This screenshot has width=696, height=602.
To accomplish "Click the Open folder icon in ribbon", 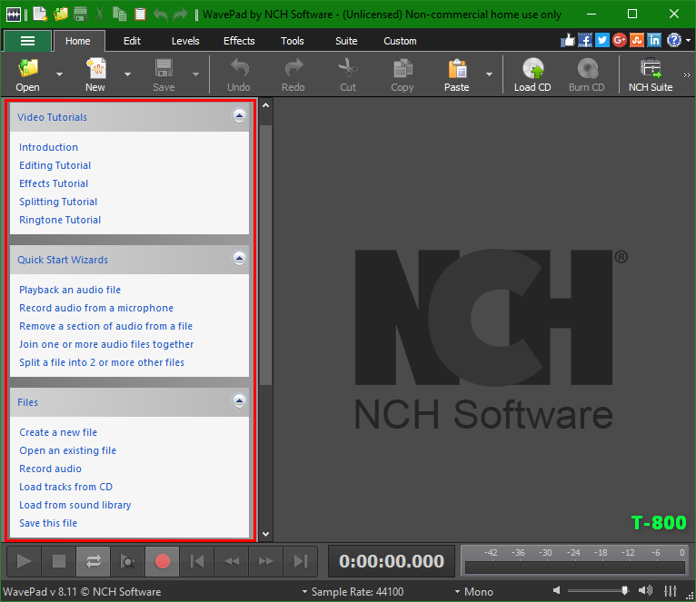I will 27,69.
